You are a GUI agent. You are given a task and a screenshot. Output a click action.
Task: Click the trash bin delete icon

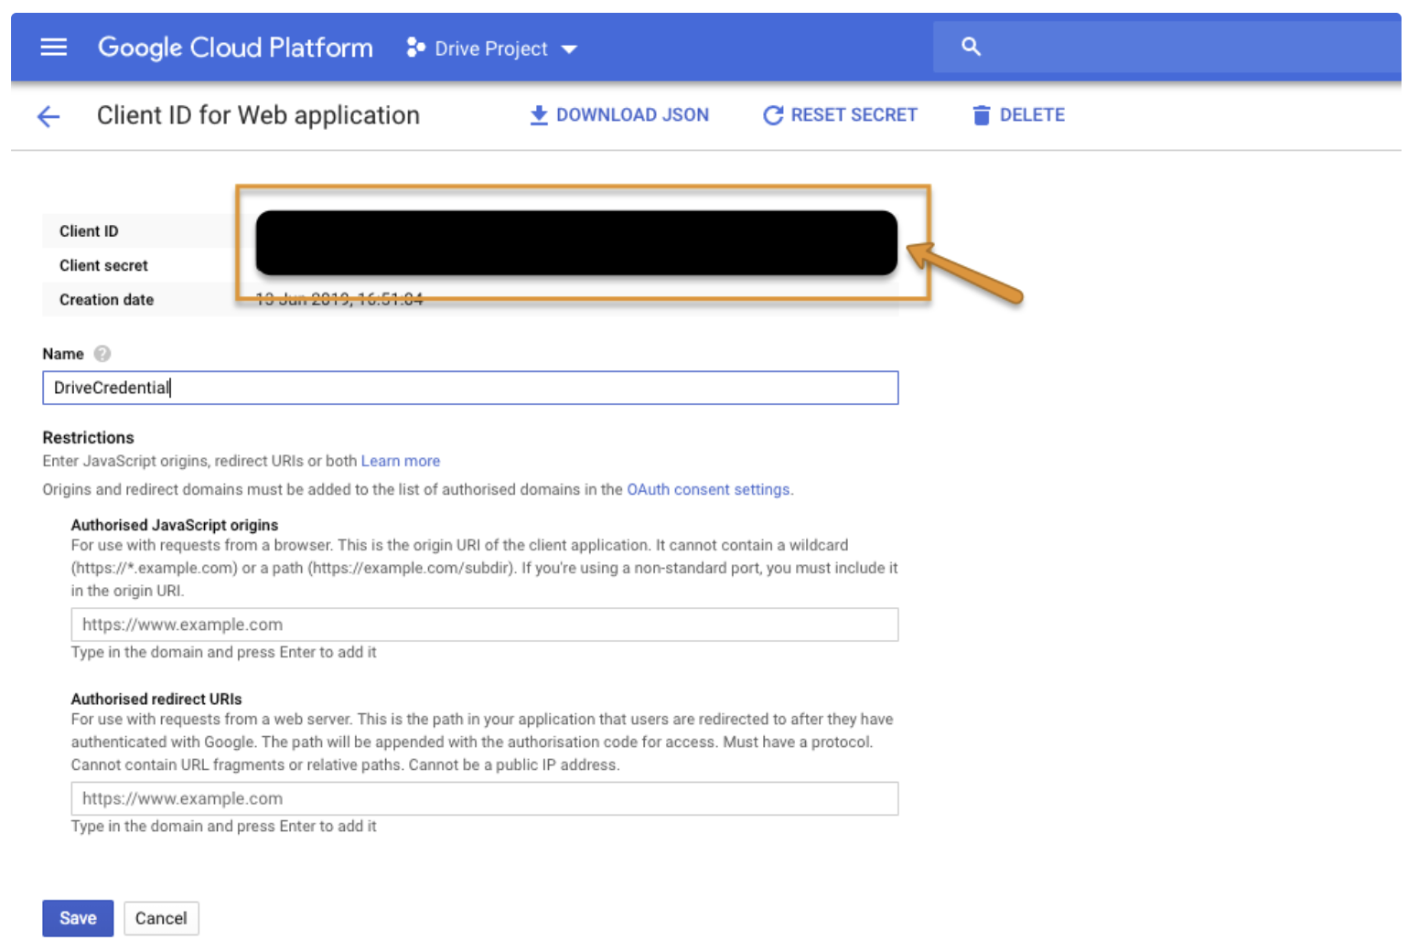coord(981,115)
